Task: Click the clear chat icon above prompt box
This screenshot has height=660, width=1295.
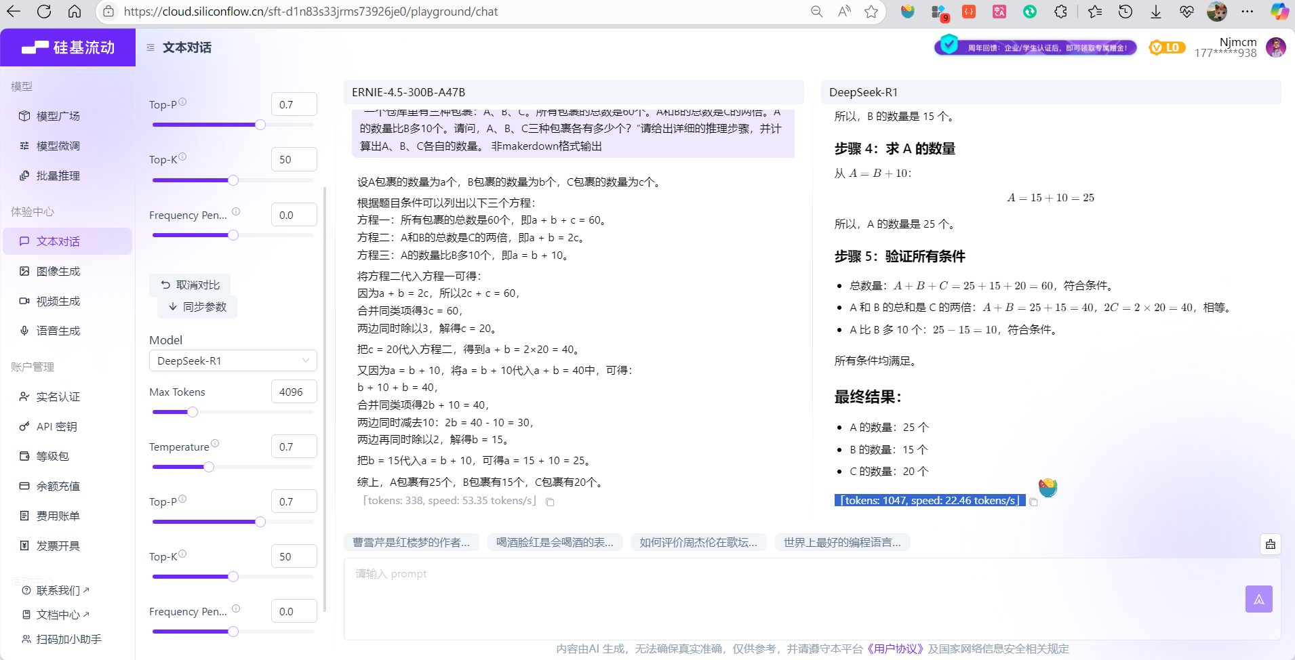Action: 1271,544
